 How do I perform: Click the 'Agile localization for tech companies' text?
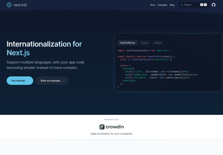pyautogui.click(x=111, y=134)
